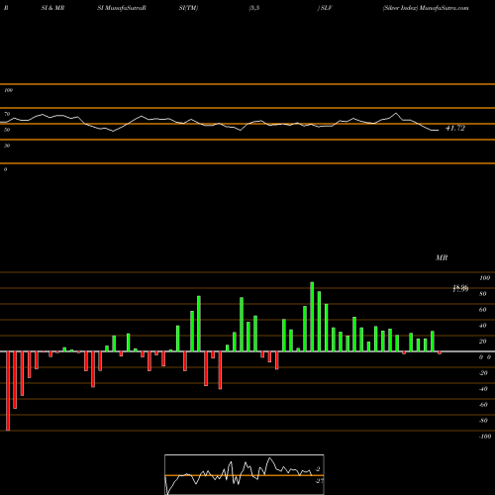Click the 'SI(TM)' header label
The width and height of the screenshot is (495, 495).
pos(188,8)
